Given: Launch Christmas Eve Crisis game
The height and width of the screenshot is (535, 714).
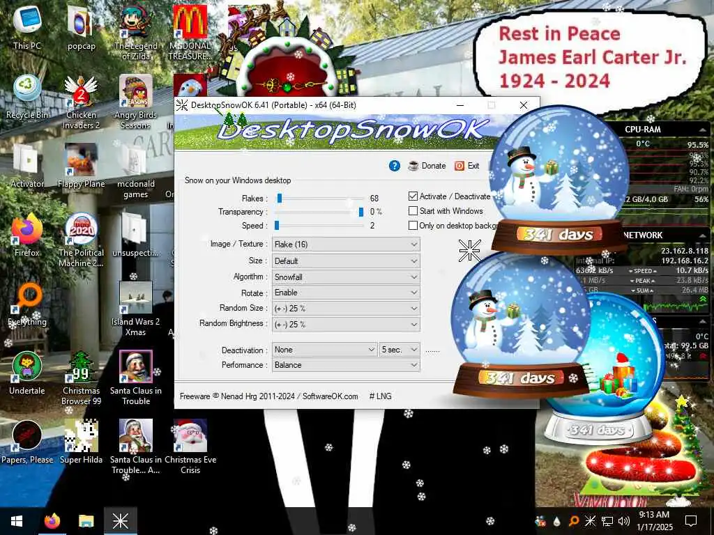Looking at the screenshot, I should (x=190, y=448).
